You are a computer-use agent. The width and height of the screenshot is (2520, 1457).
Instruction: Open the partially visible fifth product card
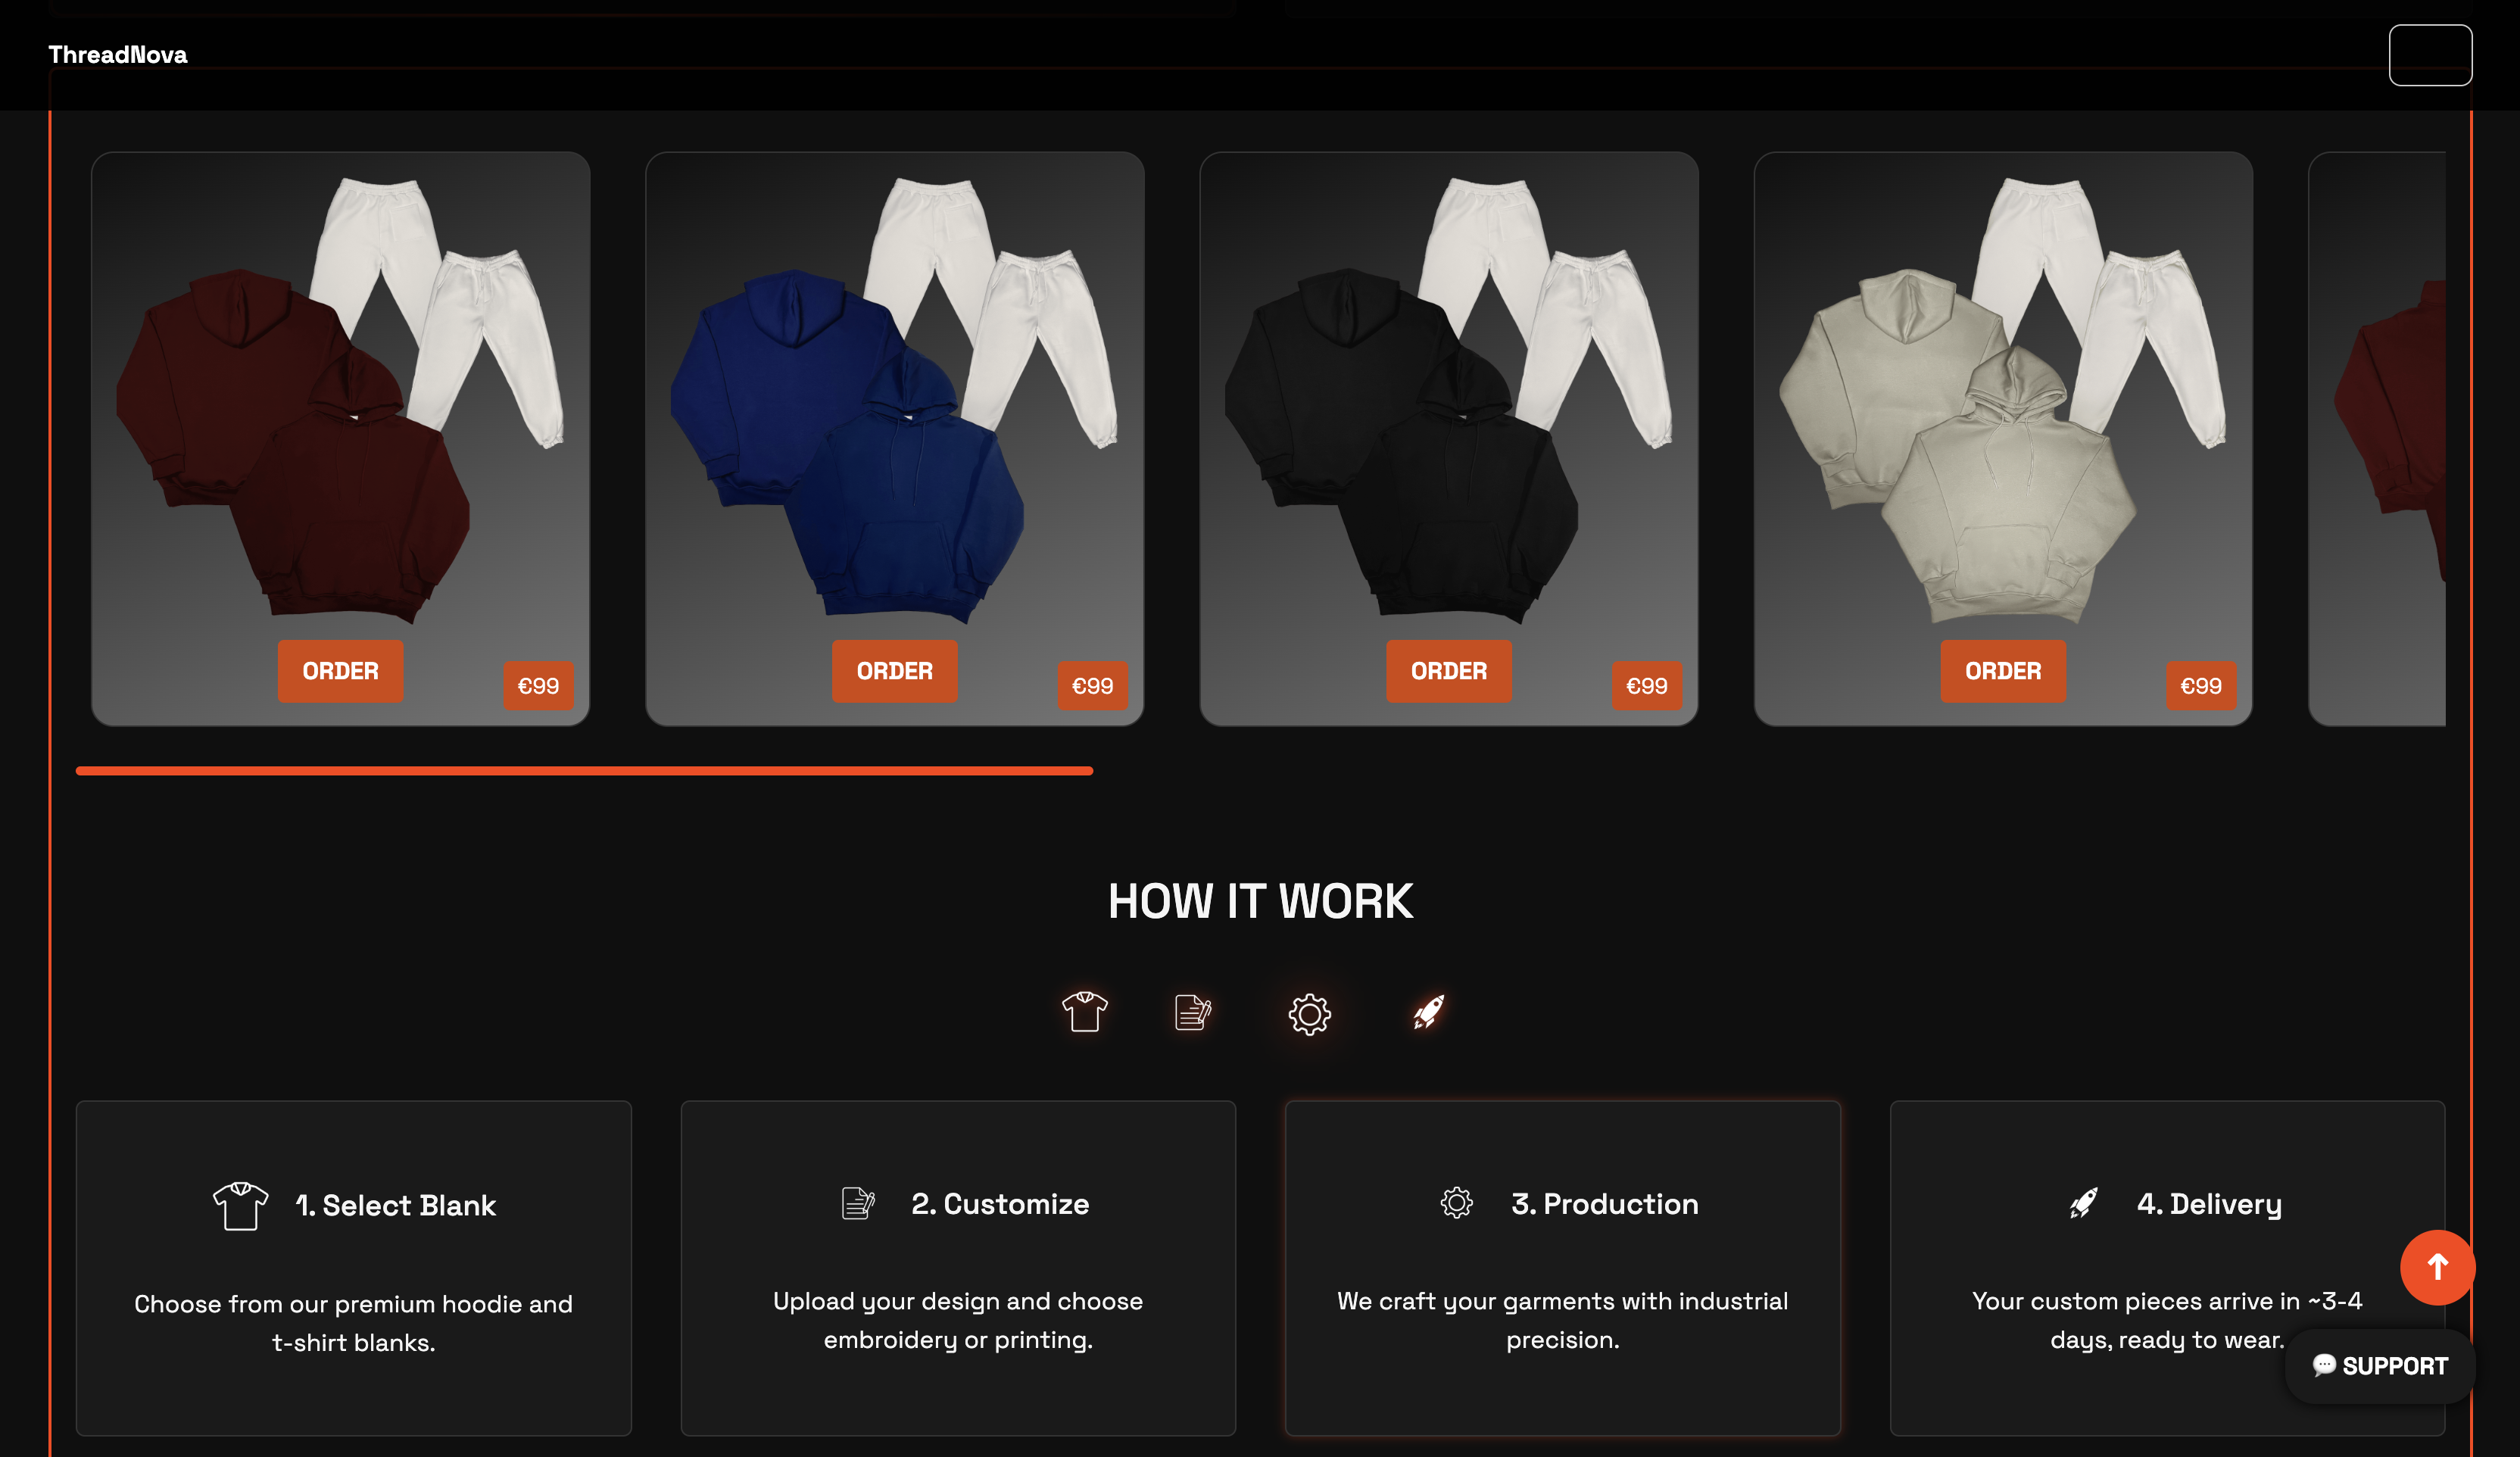point(2377,439)
